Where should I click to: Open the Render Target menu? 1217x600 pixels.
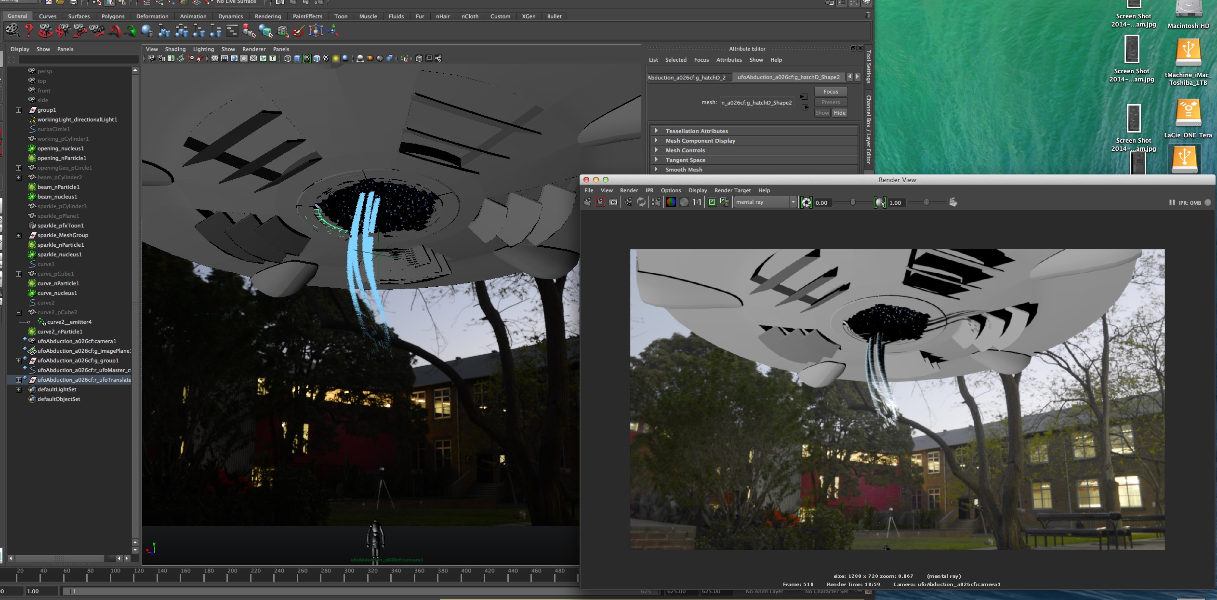coord(732,190)
